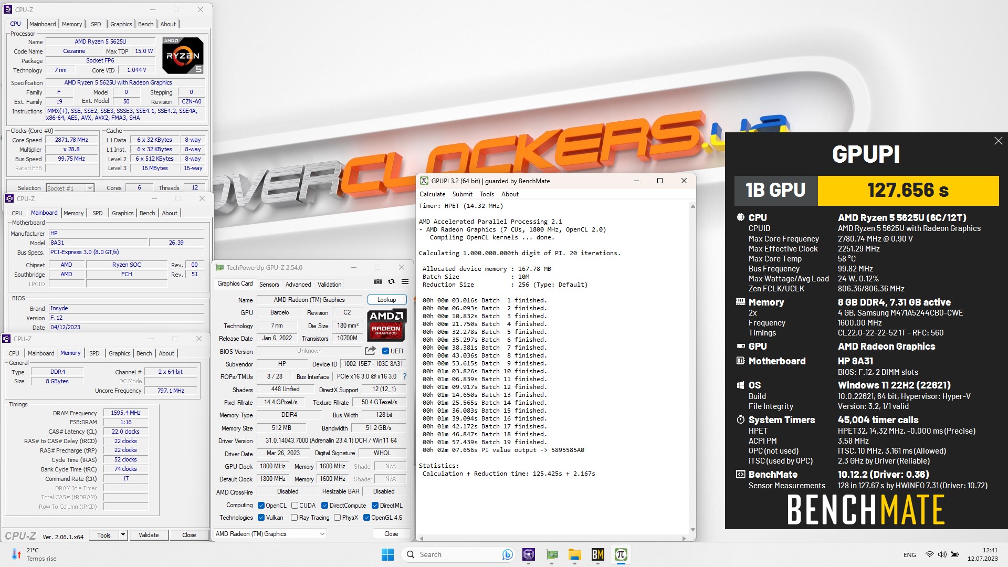Open the Tools menu in GPUPI
The width and height of the screenshot is (1008, 567).
coord(487,194)
